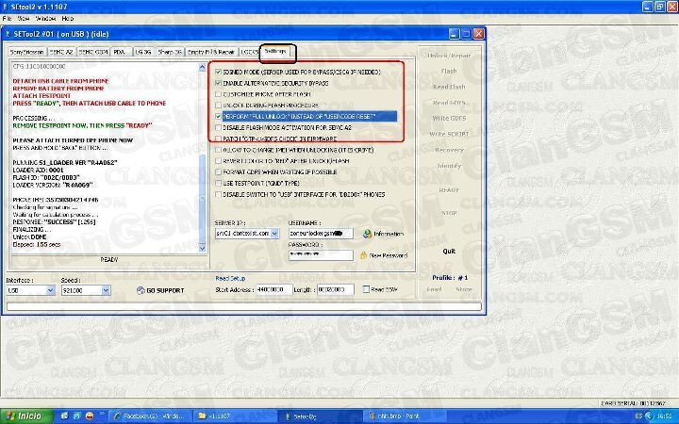The width and height of the screenshot is (679, 424).
Task: Open the Window menu
Action: [x=45, y=19]
